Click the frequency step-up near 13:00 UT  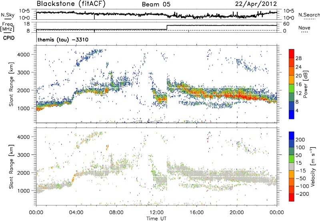pos(167,28)
